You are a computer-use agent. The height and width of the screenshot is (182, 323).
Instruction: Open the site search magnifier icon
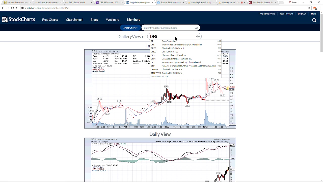314,20
